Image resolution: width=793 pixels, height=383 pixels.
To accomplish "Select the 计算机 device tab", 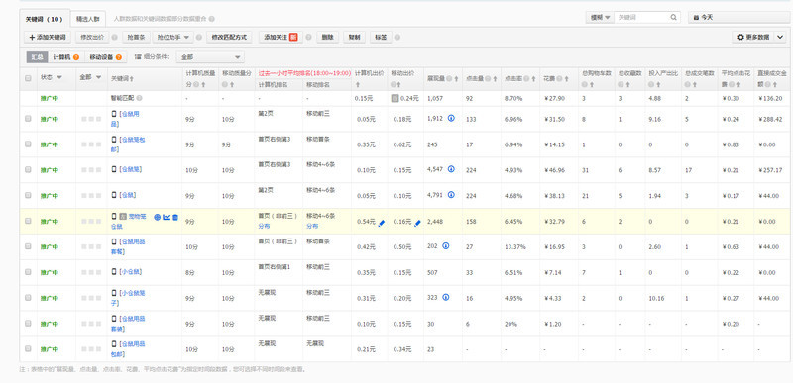I will 65,57.
